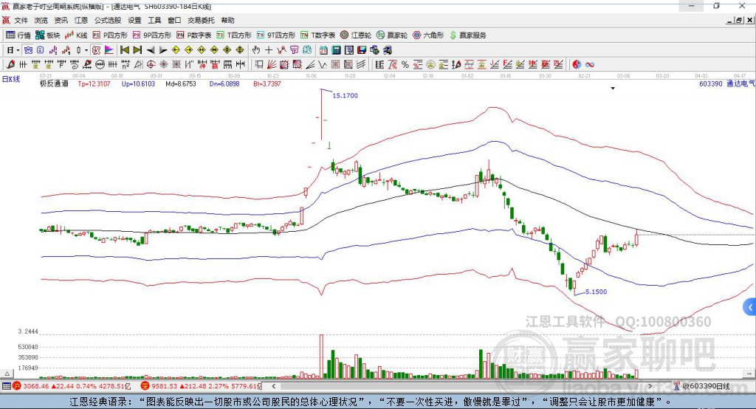Select the crosshair cursor tool
This screenshot has height=409, width=756.
click(269, 50)
